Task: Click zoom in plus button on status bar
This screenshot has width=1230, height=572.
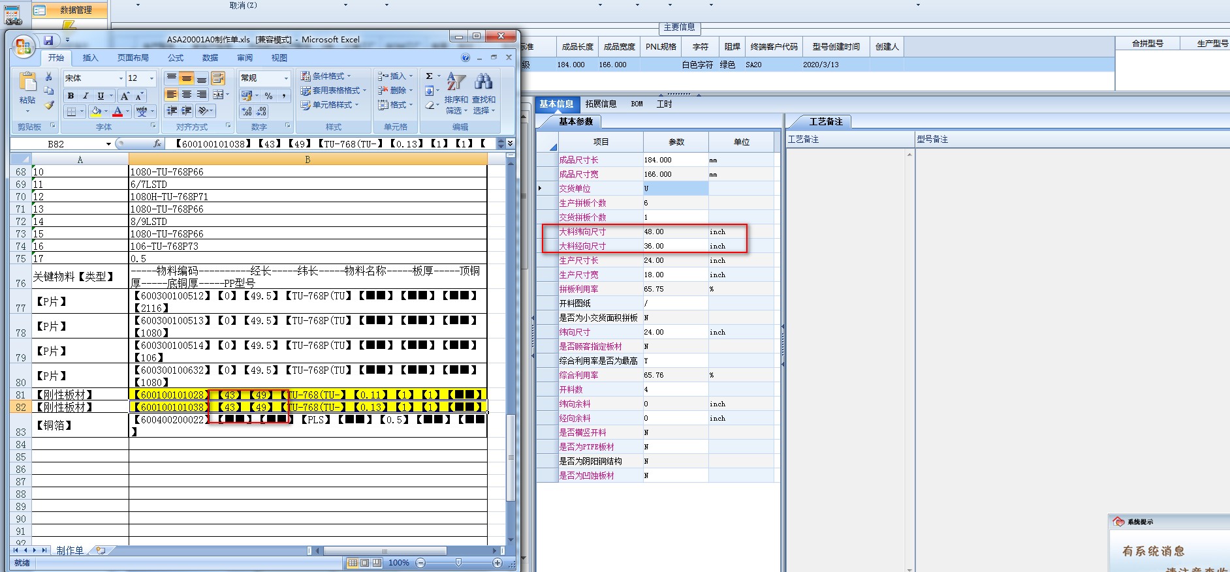Action: (x=497, y=563)
